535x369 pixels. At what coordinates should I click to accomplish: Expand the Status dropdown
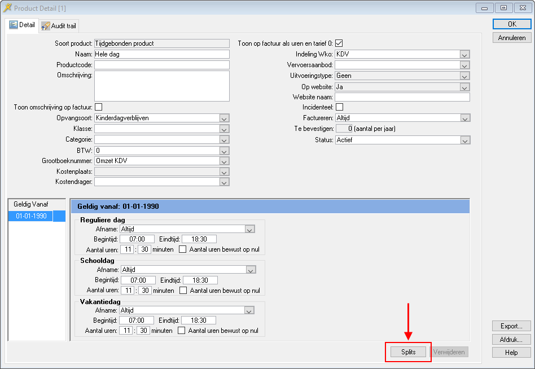[x=464, y=140]
